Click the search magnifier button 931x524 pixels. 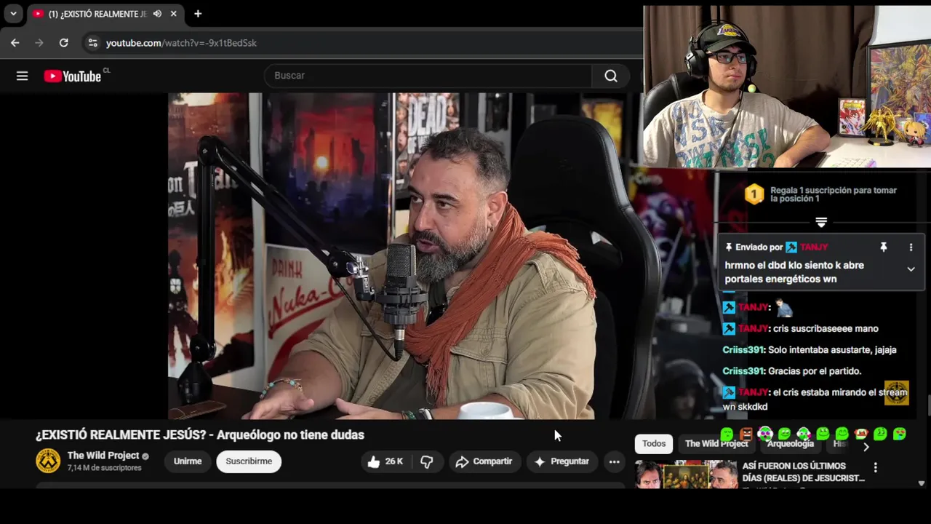point(611,76)
